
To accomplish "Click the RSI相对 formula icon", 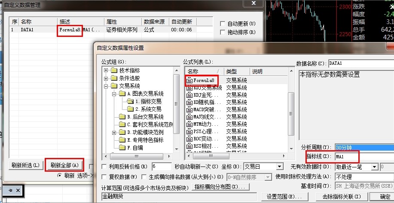I will click(x=189, y=146).
